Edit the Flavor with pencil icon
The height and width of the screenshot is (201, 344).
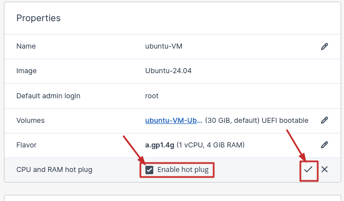coord(324,145)
